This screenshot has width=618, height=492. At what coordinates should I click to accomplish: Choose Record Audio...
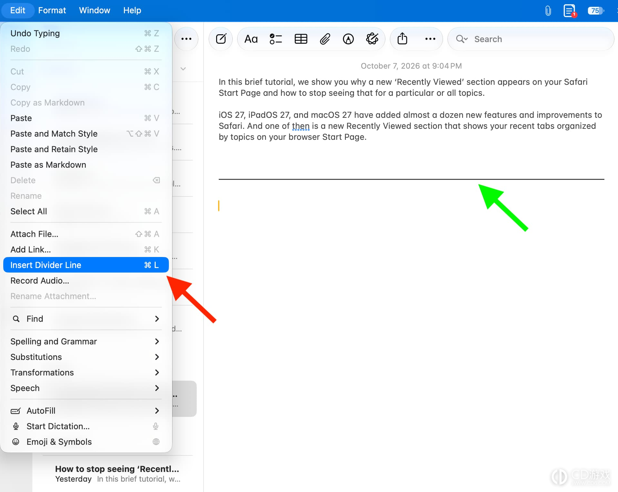tap(86, 281)
